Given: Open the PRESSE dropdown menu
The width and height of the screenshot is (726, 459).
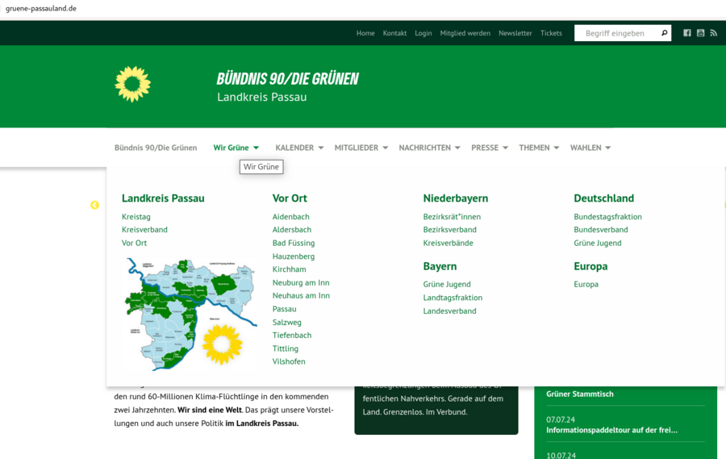Looking at the screenshot, I should (490, 148).
